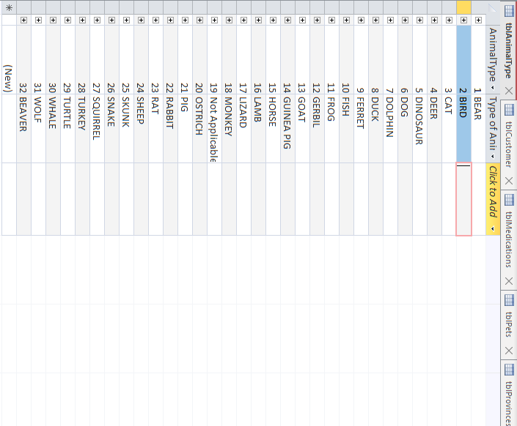
Task: Click the SQUIRREL cell
Action: tap(97, 128)
